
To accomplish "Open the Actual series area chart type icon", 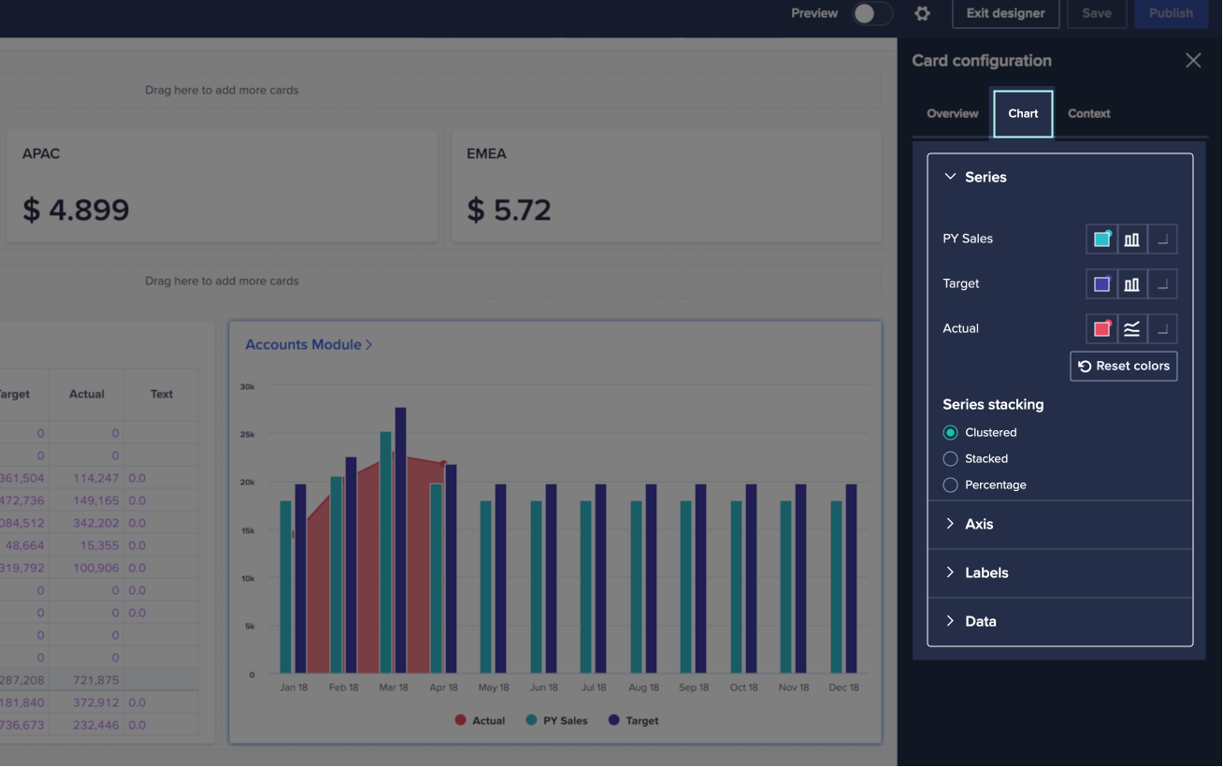I will click(1131, 328).
